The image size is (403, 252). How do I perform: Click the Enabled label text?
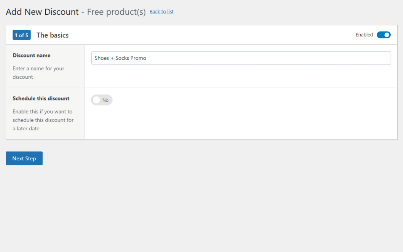364,35
